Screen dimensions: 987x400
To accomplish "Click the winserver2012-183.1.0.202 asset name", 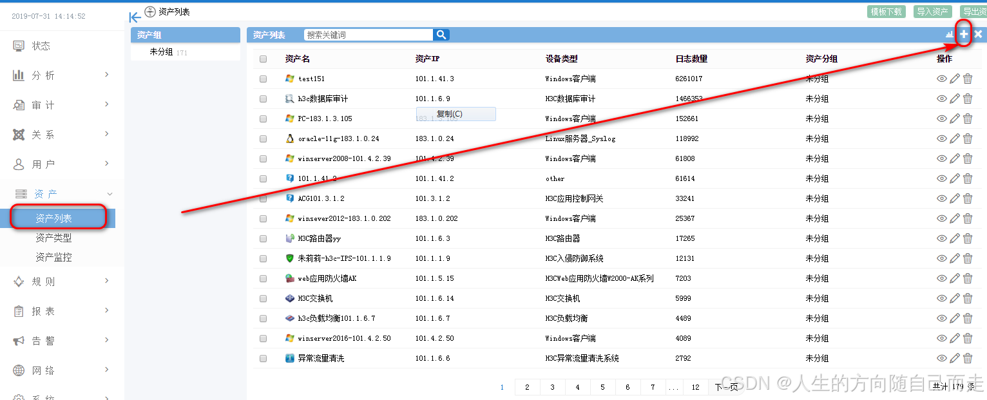I will pyautogui.click(x=344, y=218).
